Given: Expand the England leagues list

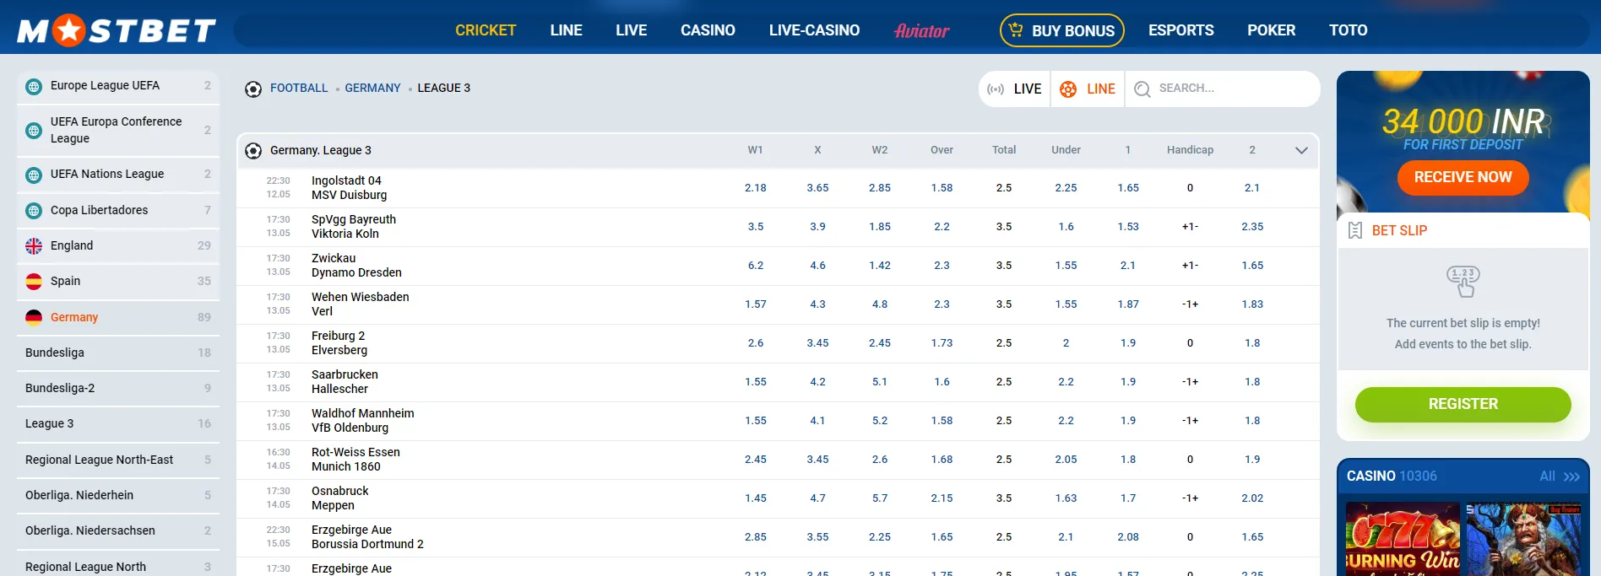Looking at the screenshot, I should [x=118, y=246].
